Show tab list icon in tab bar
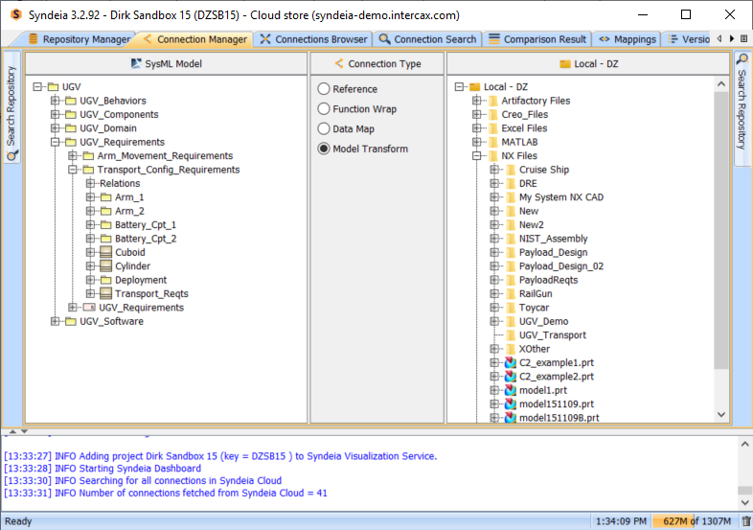 [743, 39]
